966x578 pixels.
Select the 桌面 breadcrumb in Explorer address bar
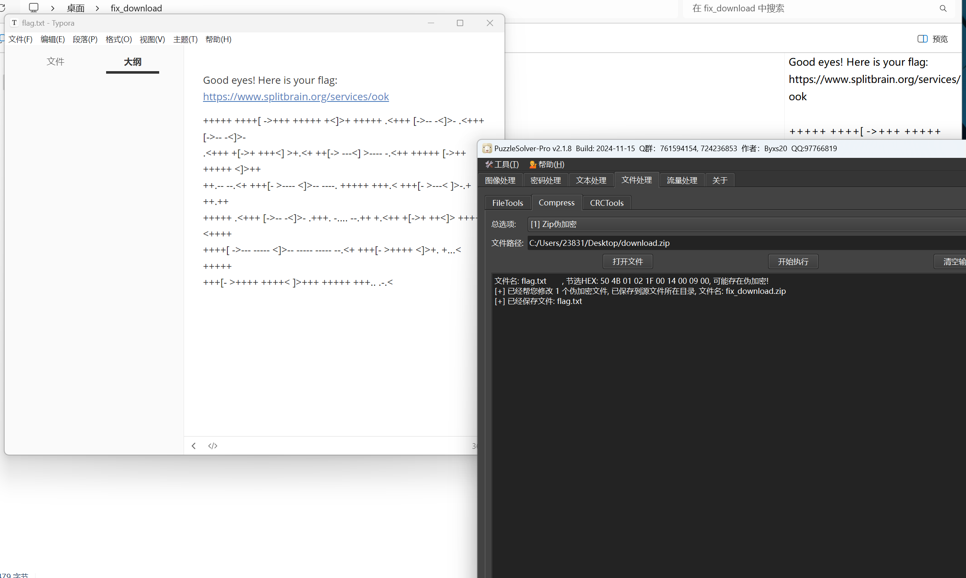pyautogui.click(x=76, y=8)
